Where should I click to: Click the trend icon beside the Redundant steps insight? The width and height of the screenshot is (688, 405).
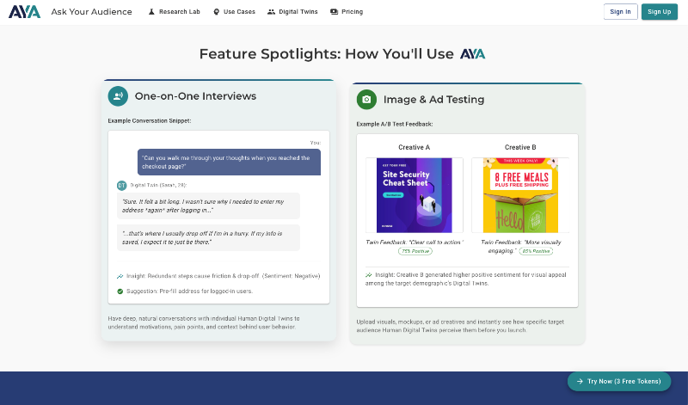(120, 276)
